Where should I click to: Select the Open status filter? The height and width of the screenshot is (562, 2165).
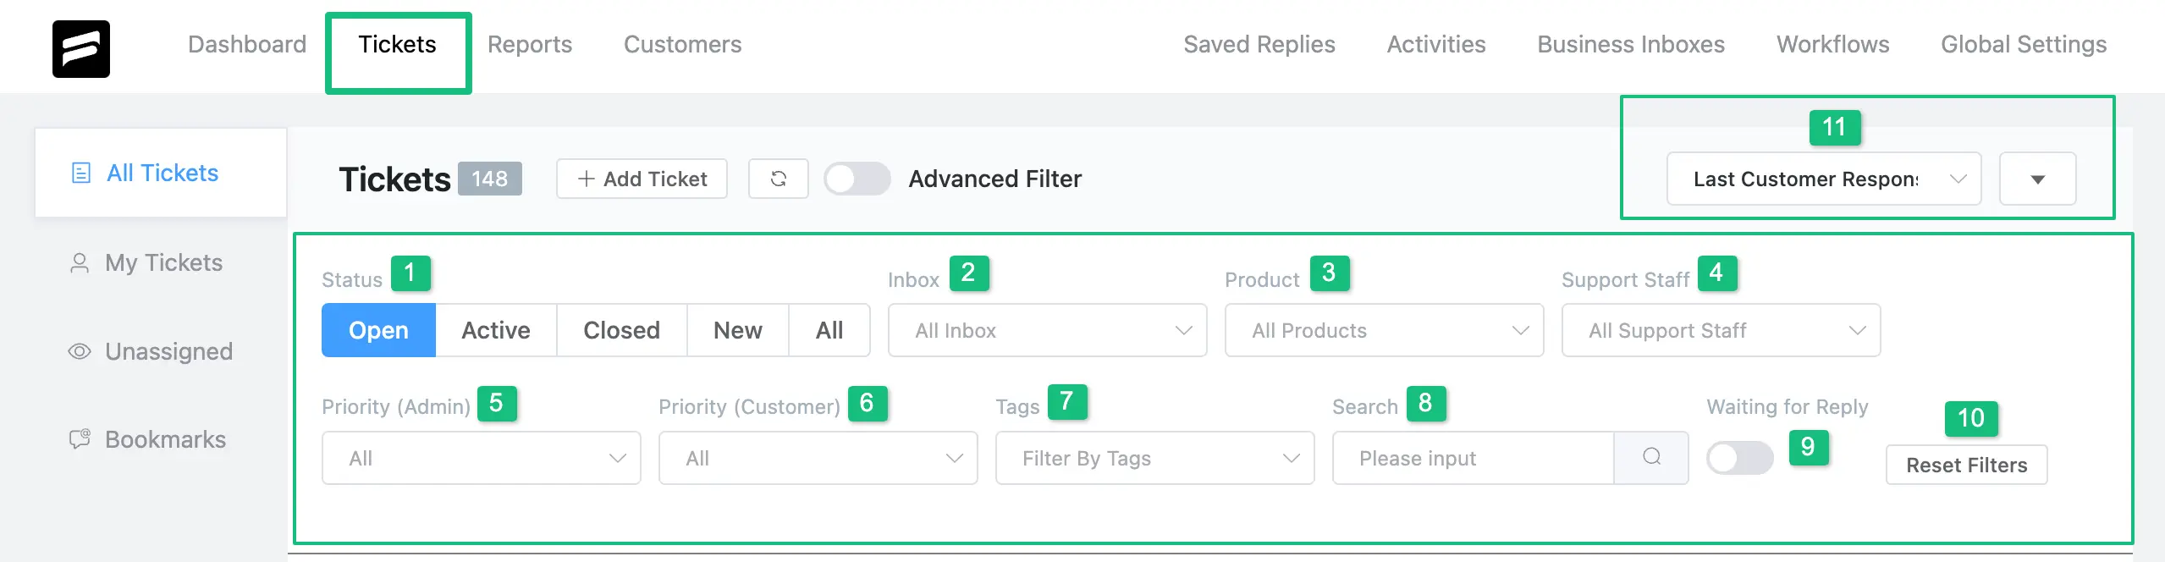click(x=378, y=330)
